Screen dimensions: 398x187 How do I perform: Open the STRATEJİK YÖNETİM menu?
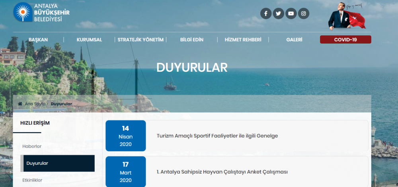(140, 40)
